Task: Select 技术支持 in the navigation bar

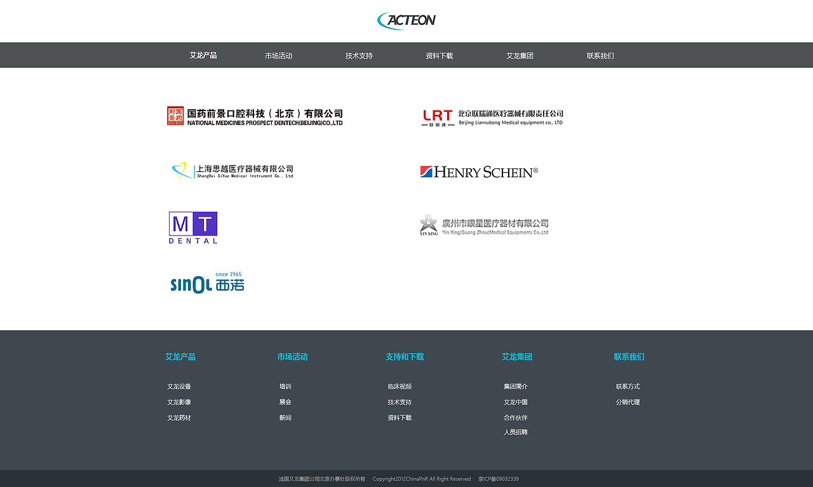Action: 359,56
